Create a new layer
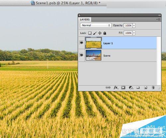Screen dimensions: 166x138 pos(145,88)
